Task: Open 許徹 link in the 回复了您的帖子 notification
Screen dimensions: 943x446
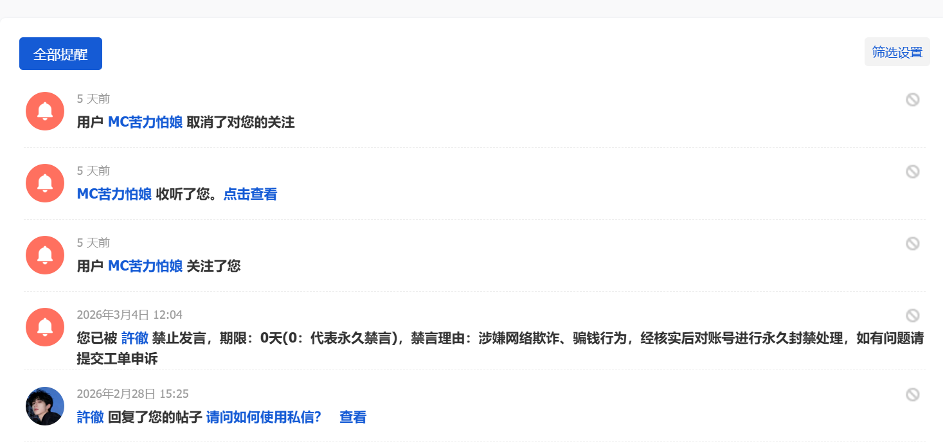Action: (x=90, y=417)
